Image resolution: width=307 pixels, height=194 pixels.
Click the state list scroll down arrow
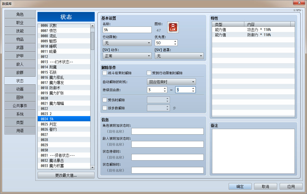click(x=92, y=168)
